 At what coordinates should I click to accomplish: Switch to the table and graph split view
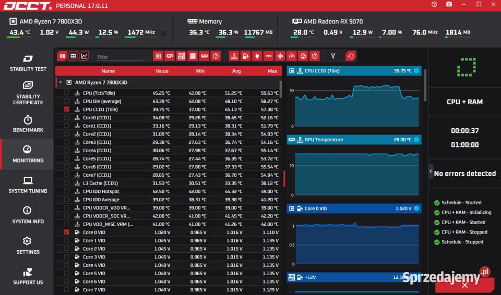pyautogui.click(x=62, y=56)
